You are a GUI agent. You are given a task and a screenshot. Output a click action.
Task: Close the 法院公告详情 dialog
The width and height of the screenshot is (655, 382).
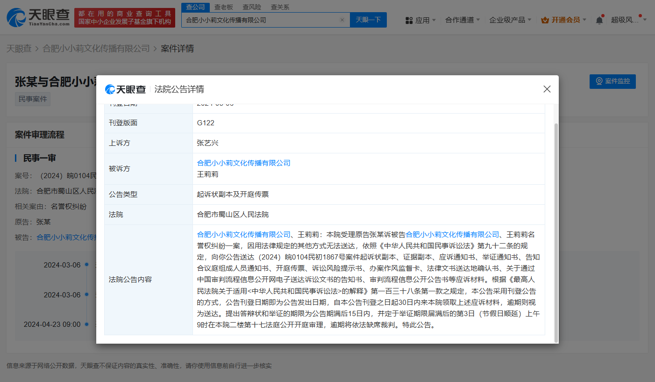tap(547, 89)
